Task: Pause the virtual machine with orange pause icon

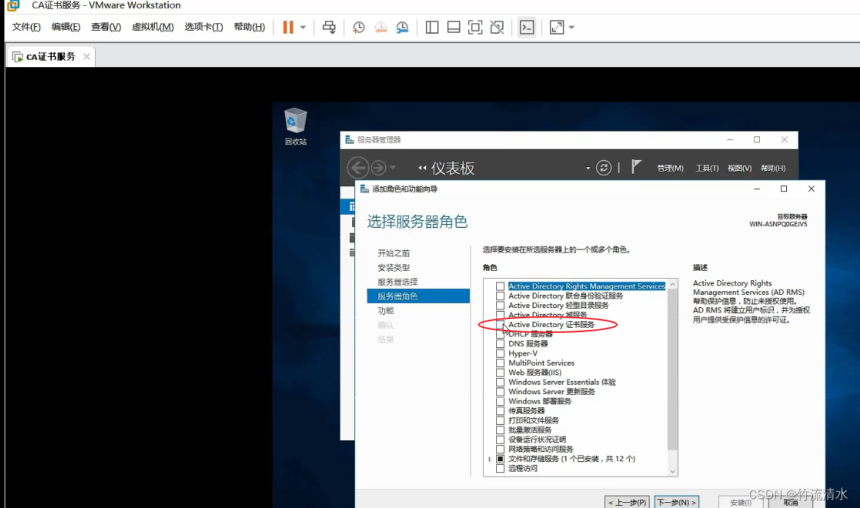Action: 288,28
